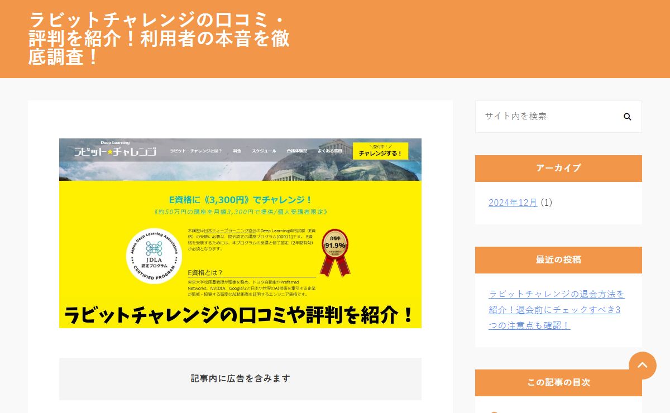The width and height of the screenshot is (670, 413).
Task: Click the (1) count beside 2024年12月
Action: [546, 203]
